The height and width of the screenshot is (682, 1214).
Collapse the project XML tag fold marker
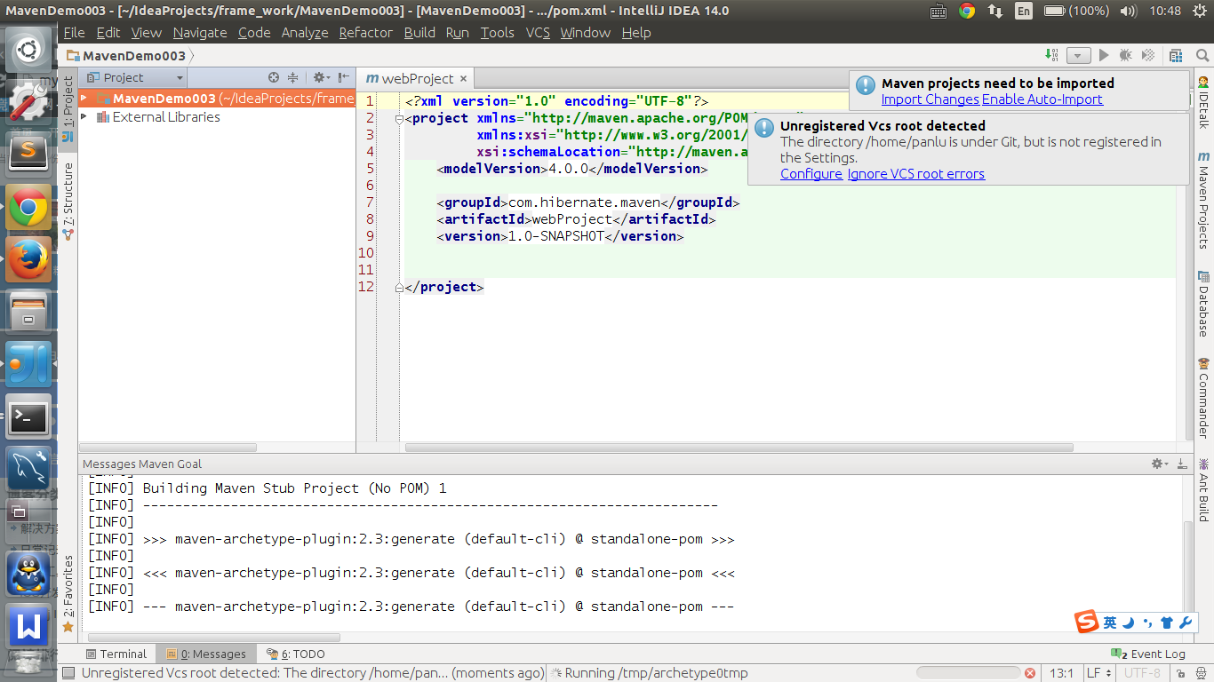coord(398,119)
